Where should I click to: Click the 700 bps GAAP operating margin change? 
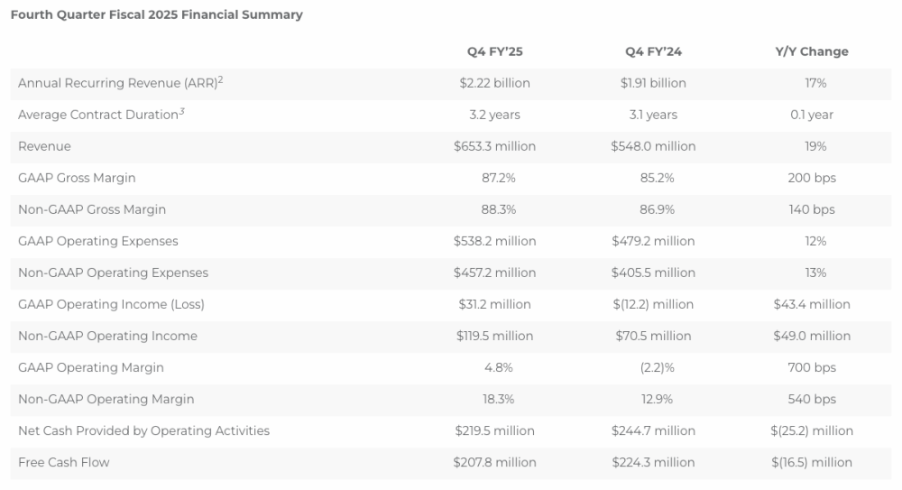pyautogui.click(x=812, y=367)
